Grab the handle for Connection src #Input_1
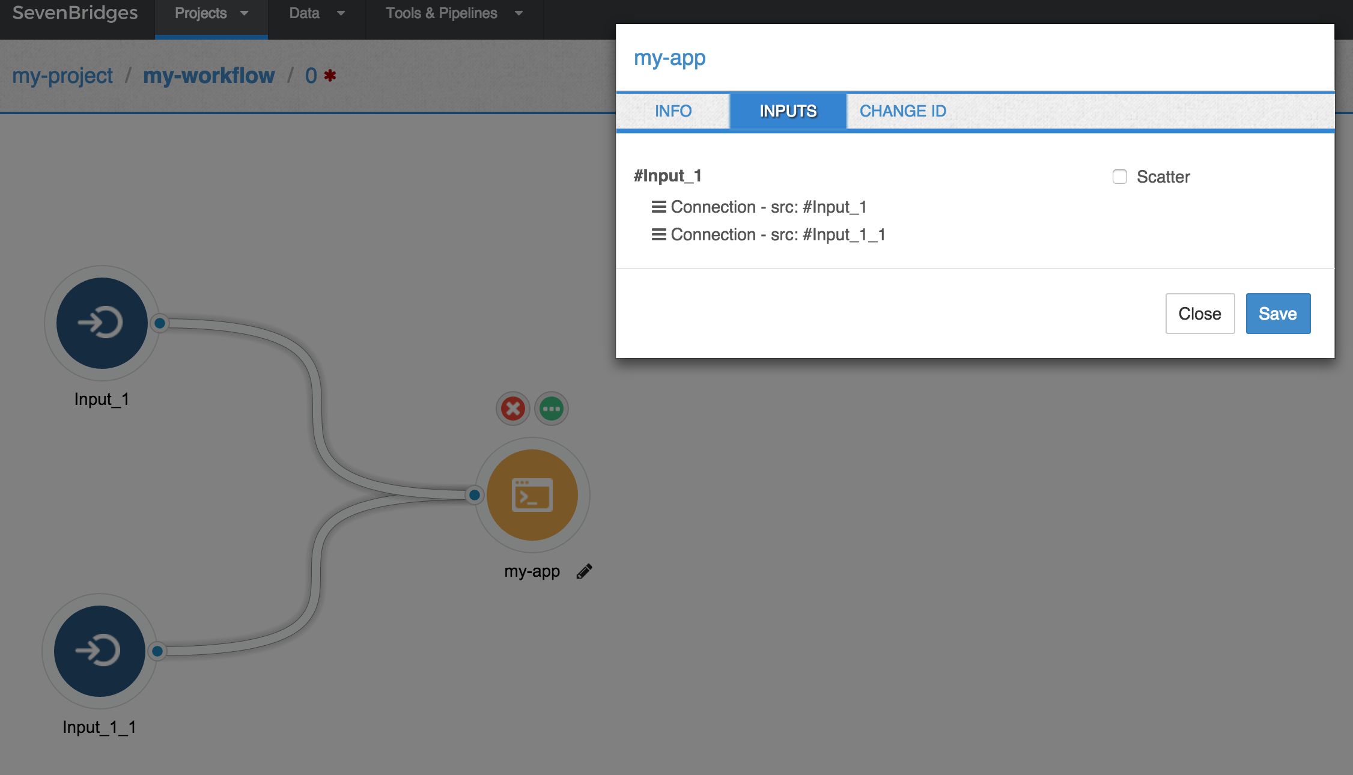This screenshot has height=775, width=1353. pos(659,207)
